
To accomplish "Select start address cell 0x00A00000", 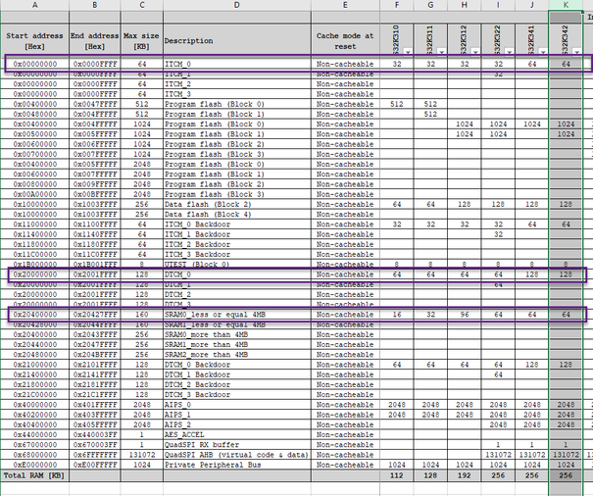I will [34, 194].
